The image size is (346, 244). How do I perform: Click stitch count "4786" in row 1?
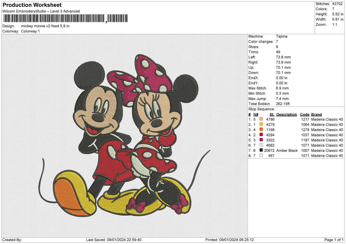pos(270,119)
